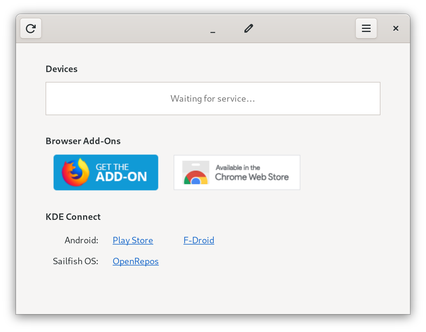Viewport: 426px width, 332px height.
Task: Click the Browser Add-Ons heading
Action: coord(83,141)
